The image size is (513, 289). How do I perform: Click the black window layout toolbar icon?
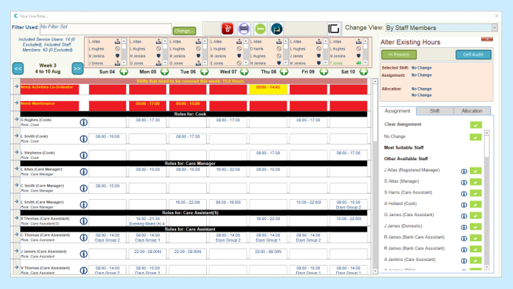[x=334, y=29]
